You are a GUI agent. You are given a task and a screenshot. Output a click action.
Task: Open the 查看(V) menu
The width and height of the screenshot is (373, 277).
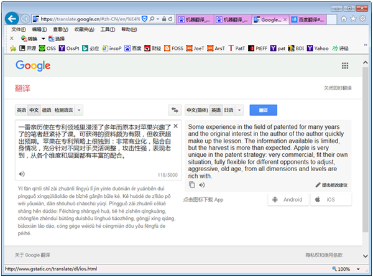point(60,29)
